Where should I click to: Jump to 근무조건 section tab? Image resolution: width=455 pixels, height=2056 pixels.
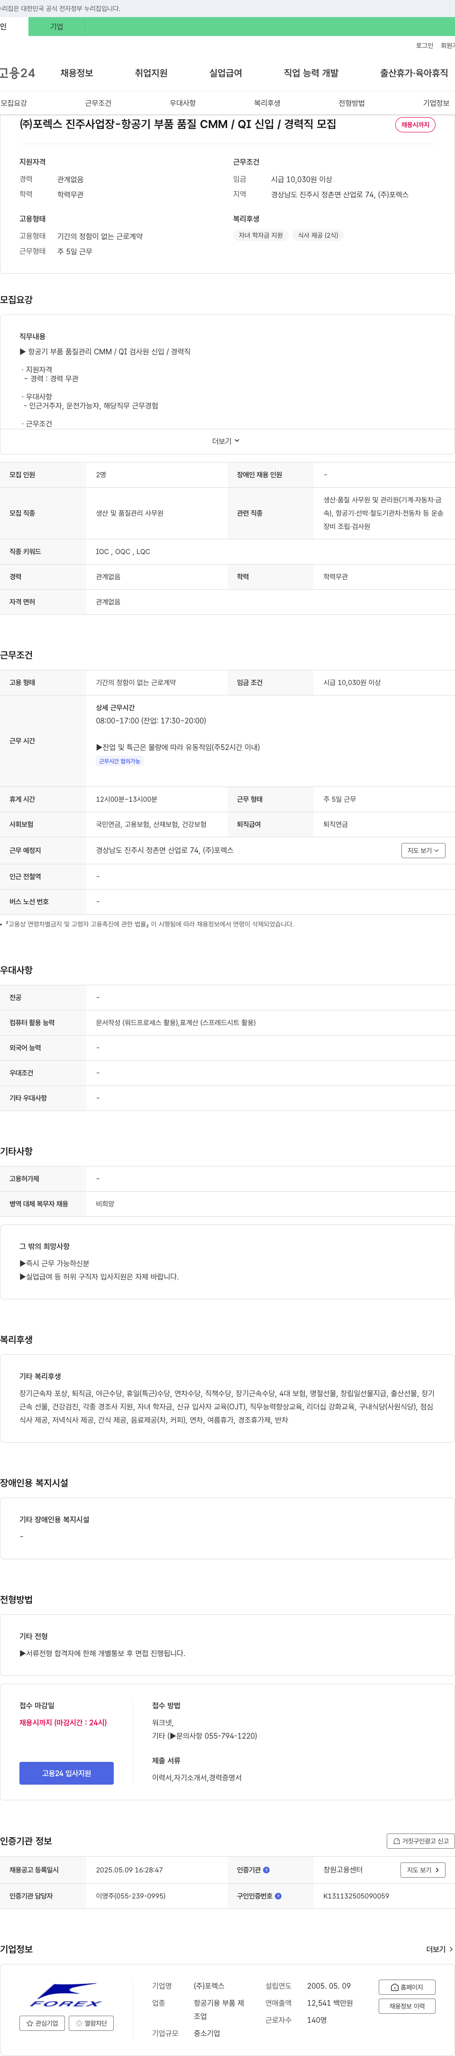tap(98, 103)
